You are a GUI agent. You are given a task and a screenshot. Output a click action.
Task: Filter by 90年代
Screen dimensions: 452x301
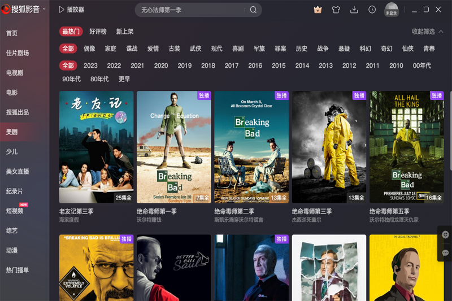point(72,79)
